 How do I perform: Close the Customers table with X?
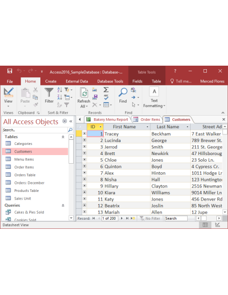click(x=223, y=119)
